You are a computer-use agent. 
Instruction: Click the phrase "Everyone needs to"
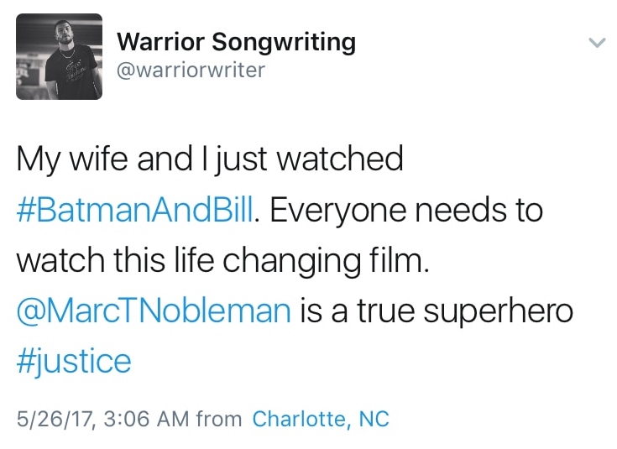pyautogui.click(x=406, y=210)
